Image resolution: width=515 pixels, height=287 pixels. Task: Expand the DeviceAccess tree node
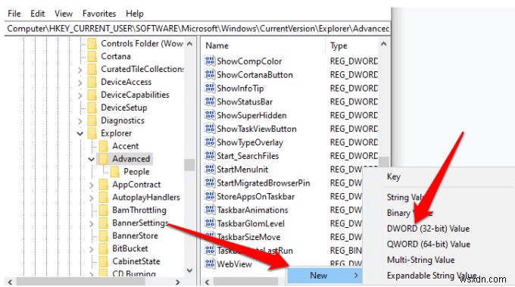coord(80,83)
